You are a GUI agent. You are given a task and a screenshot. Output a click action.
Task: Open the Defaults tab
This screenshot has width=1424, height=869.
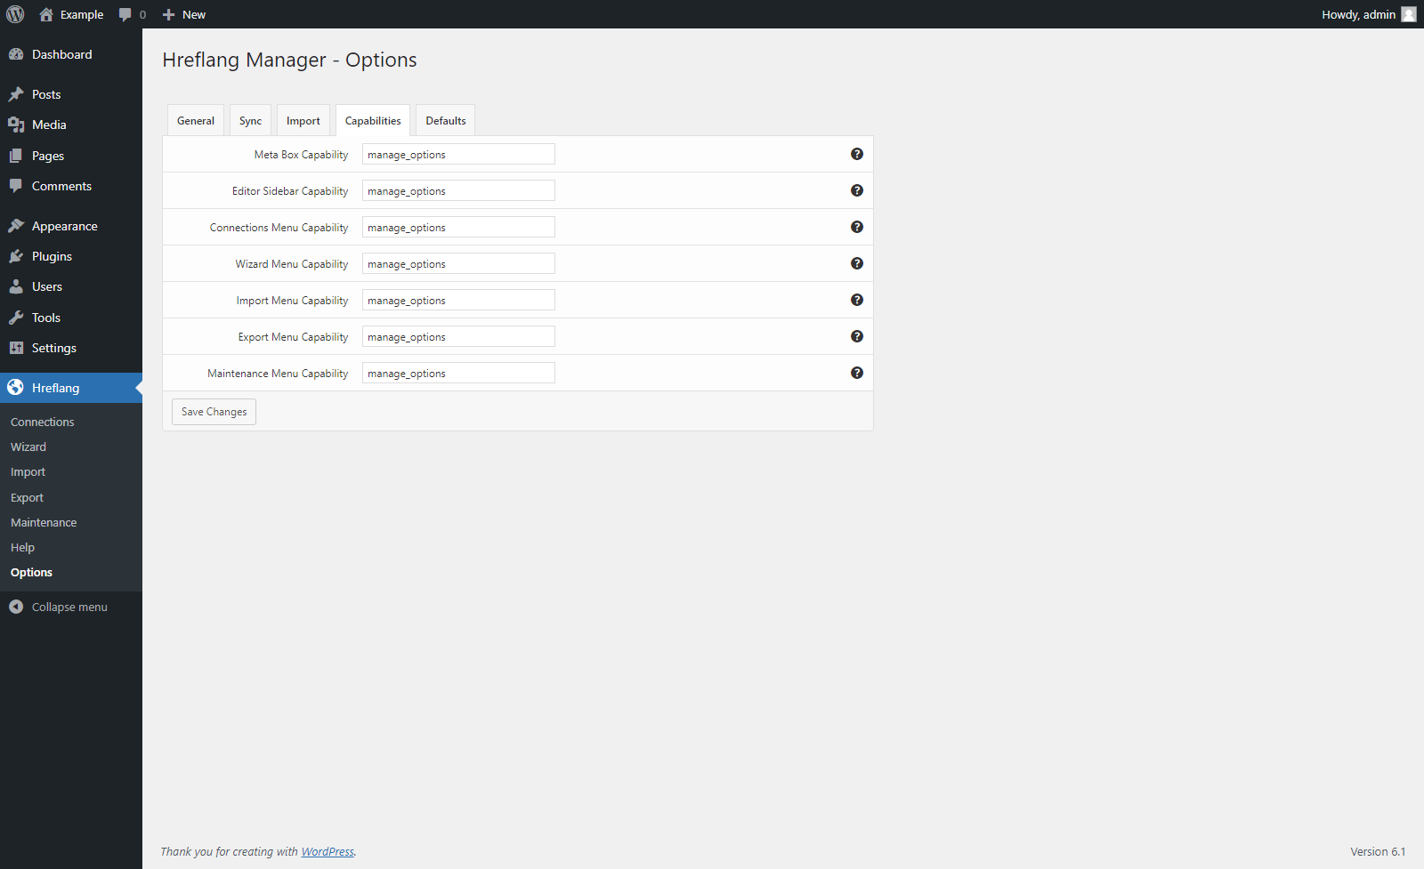pos(446,121)
